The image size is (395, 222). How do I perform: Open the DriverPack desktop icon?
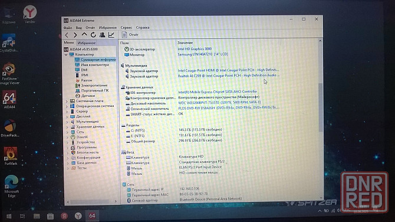(x=10, y=128)
